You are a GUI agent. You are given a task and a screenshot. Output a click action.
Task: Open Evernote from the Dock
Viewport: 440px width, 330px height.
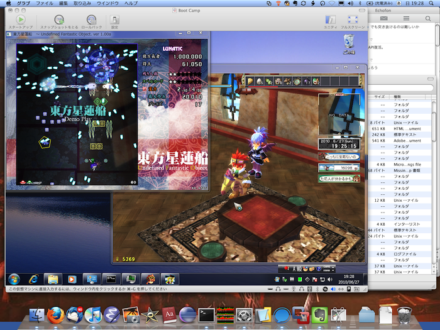pyautogui.click(x=320, y=315)
